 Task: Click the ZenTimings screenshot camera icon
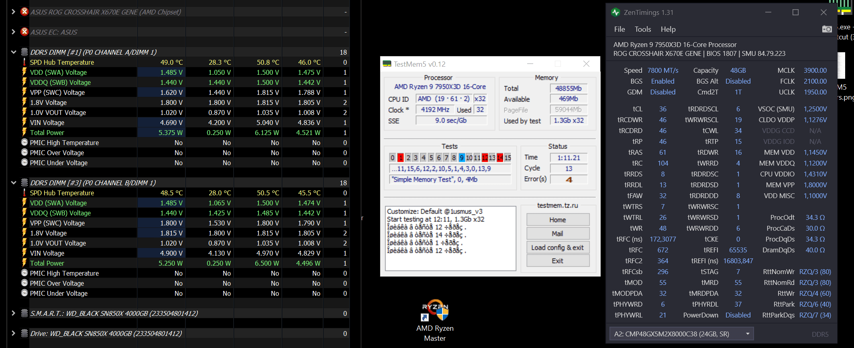pos(827,29)
